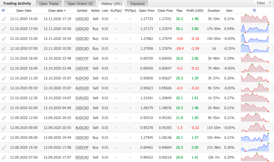Click the help icon above the row icons
The image size is (274, 162).
3,10
